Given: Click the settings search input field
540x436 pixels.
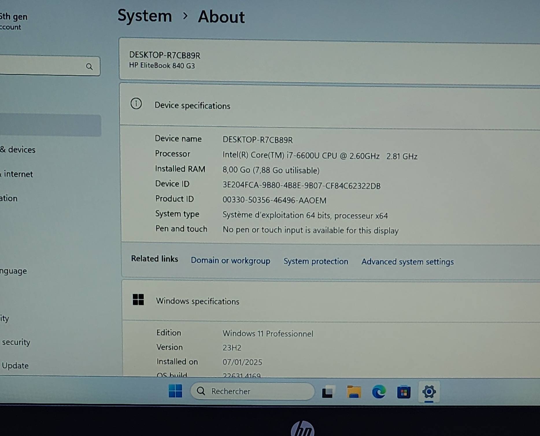Looking at the screenshot, I should coord(50,66).
